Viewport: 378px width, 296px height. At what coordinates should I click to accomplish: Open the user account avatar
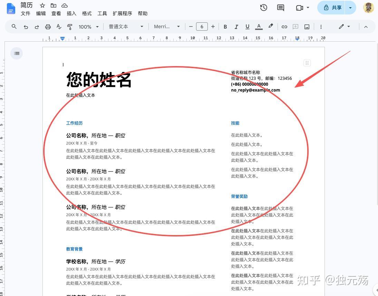point(368,8)
